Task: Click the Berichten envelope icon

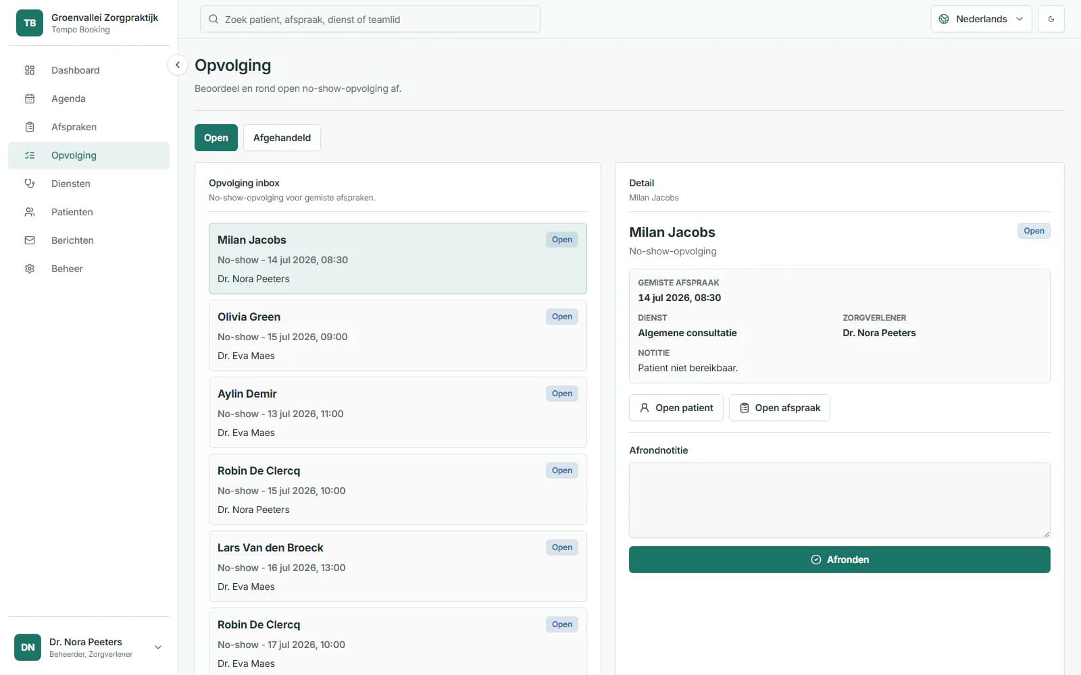Action: [30, 240]
